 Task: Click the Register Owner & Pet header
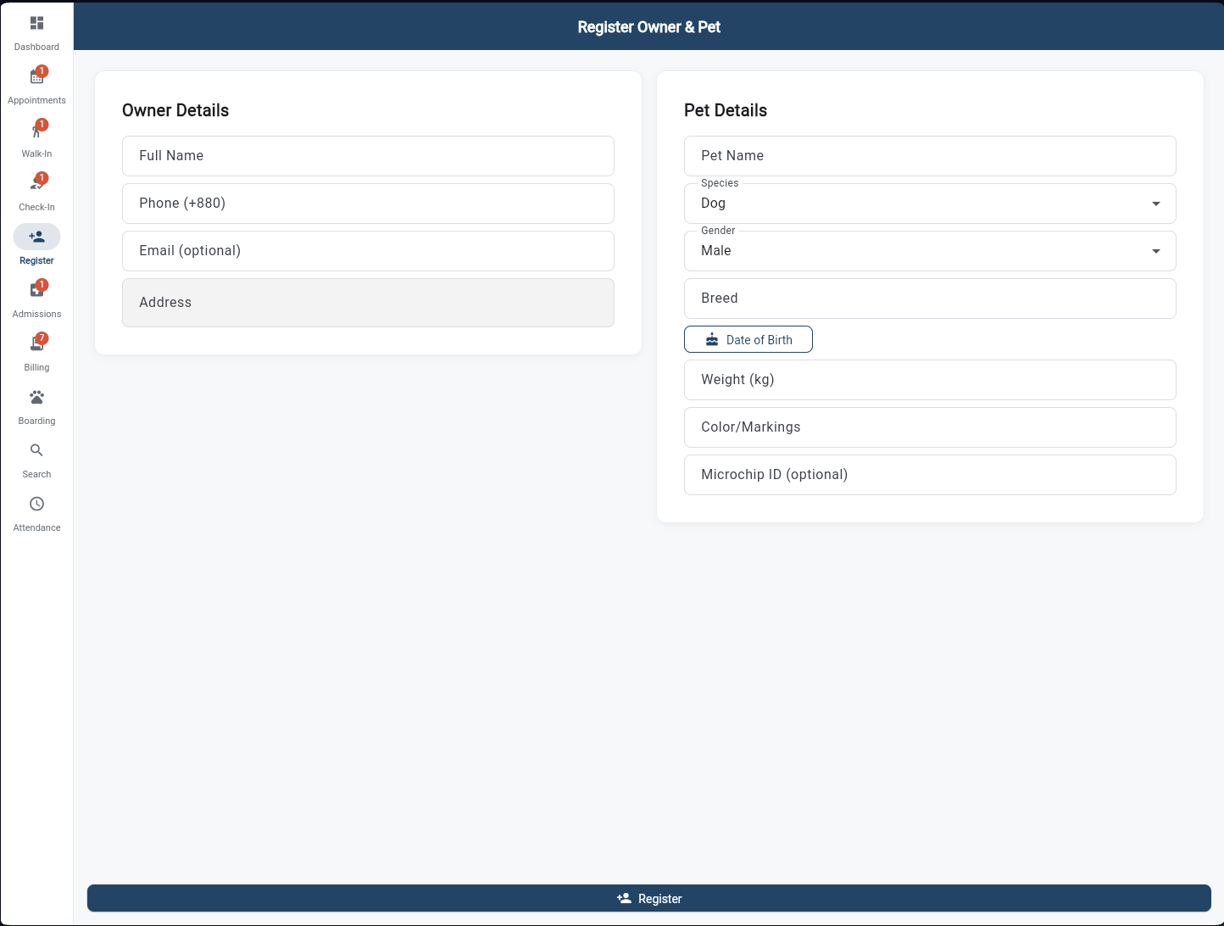[648, 26]
